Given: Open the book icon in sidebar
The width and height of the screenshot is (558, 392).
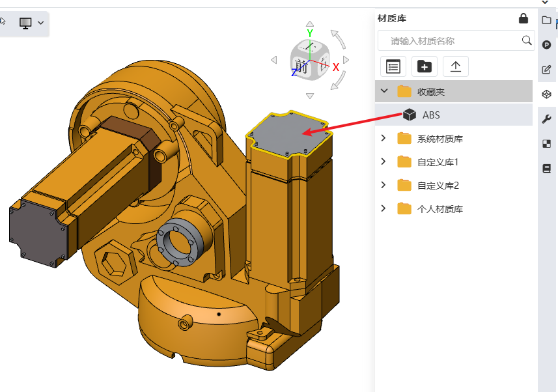Looking at the screenshot, I should click(547, 169).
